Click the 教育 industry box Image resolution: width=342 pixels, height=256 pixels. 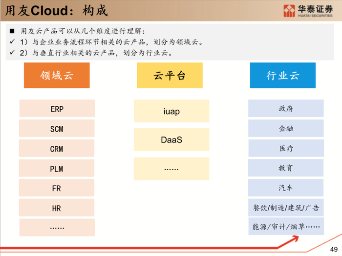coord(285,168)
